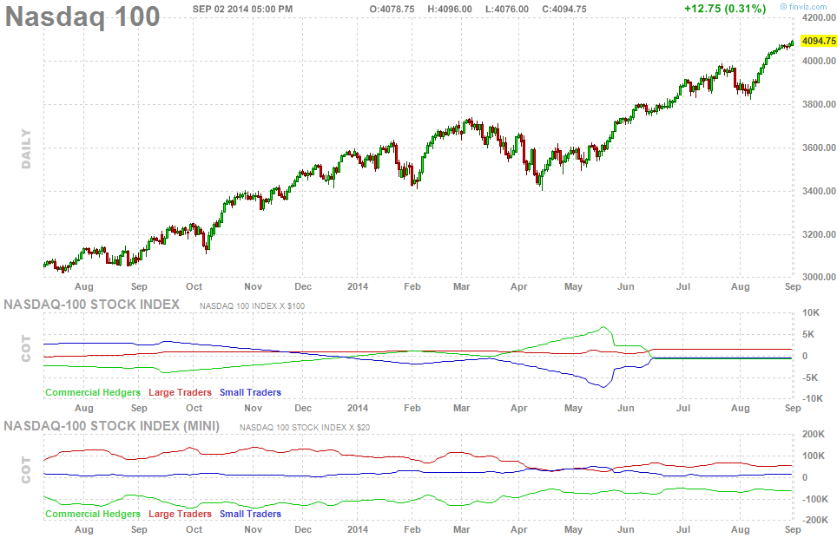The image size is (837, 538).
Task: Click the vertical DAILY timeframe label
Action: pos(26,148)
